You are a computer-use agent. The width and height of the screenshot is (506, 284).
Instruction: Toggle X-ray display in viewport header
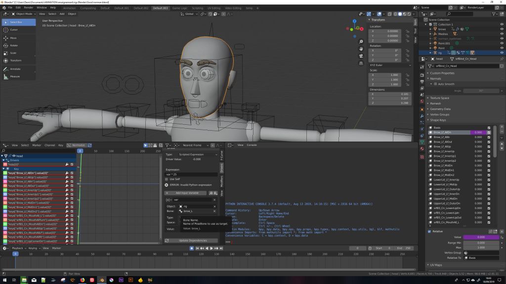click(x=389, y=14)
